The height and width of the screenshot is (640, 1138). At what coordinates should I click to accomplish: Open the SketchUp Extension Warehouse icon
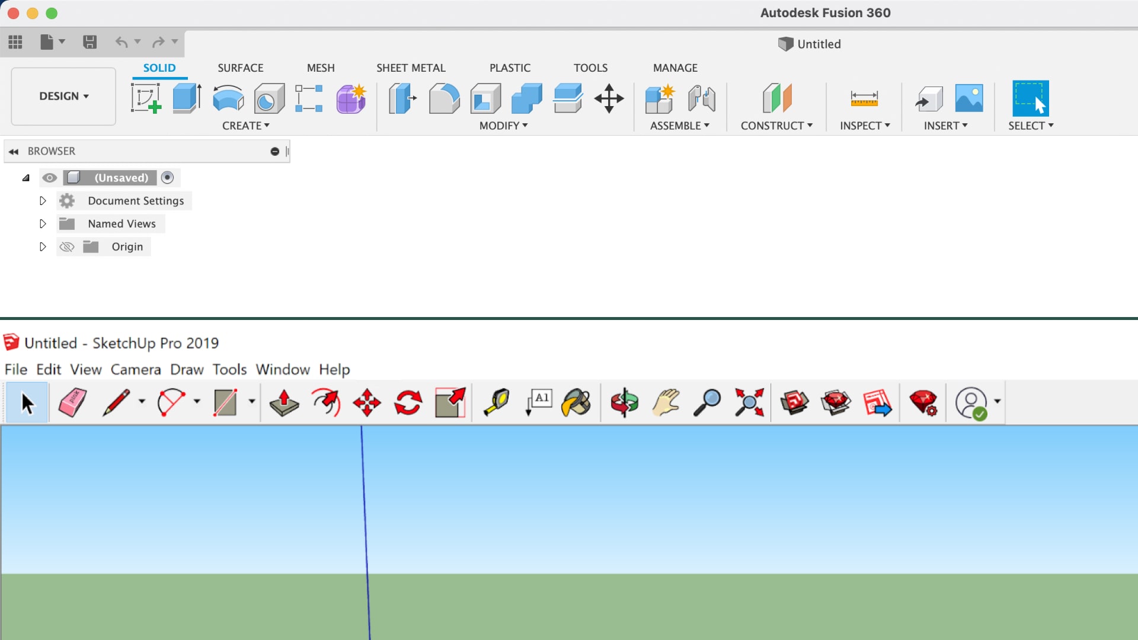coord(836,403)
